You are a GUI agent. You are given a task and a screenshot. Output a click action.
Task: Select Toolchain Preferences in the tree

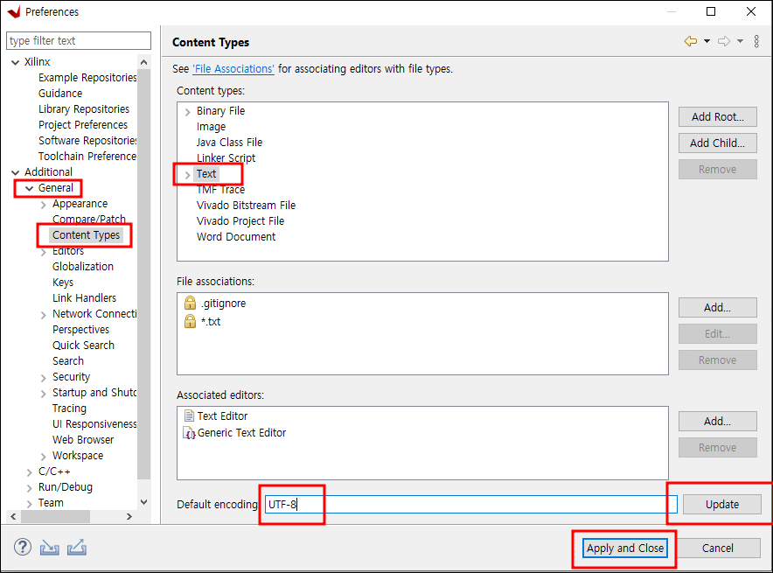[87, 157]
